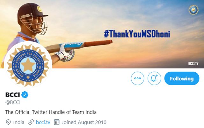Click the chain link icon
204x128 pixels.
pyautogui.click(x=31, y=122)
